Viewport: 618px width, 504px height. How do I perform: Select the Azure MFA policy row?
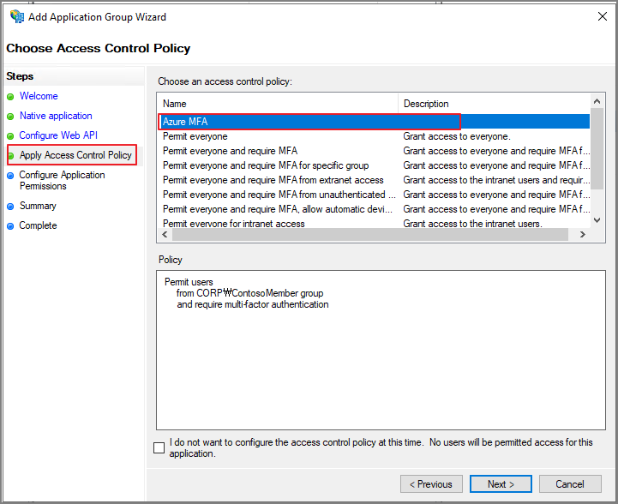point(374,122)
